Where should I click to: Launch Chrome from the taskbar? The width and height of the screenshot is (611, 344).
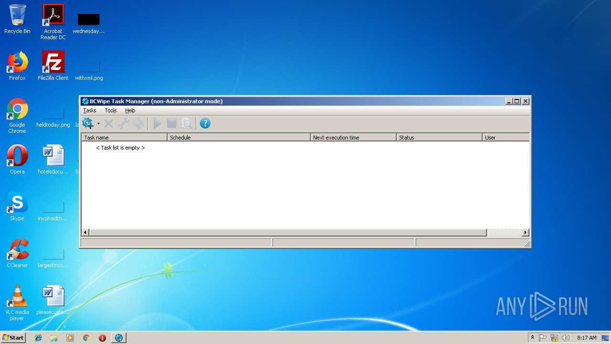point(86,338)
